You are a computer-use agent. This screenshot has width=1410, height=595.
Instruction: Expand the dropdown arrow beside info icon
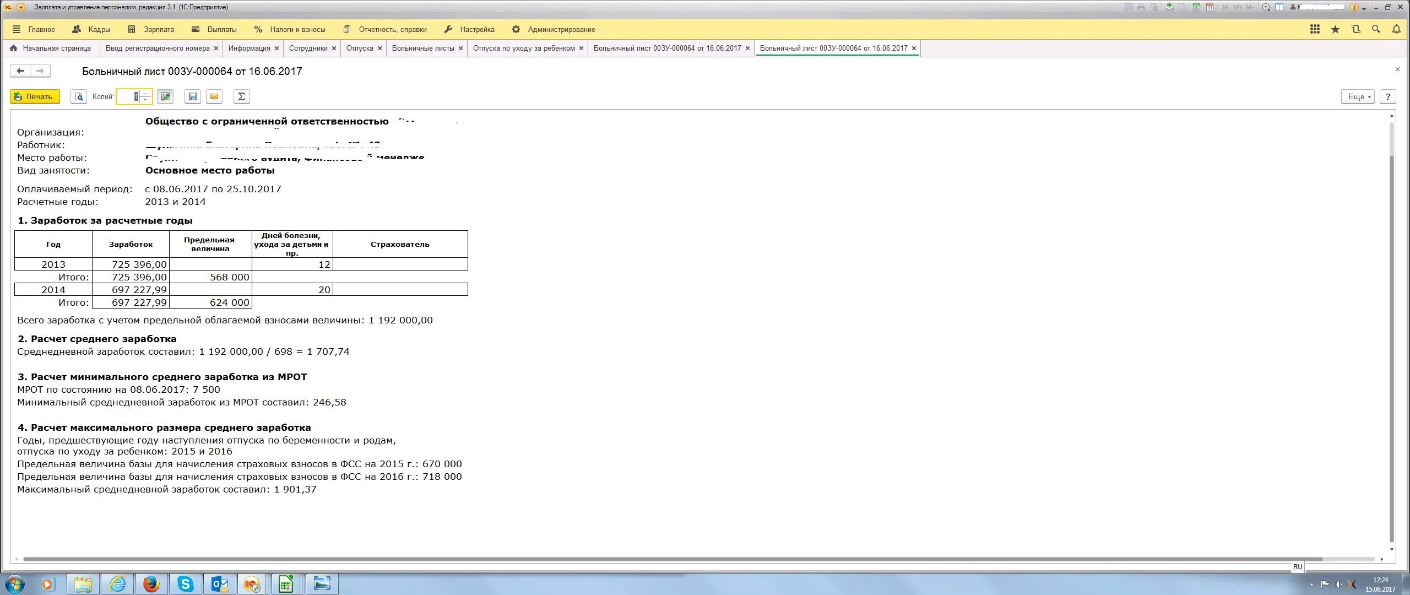(1364, 8)
